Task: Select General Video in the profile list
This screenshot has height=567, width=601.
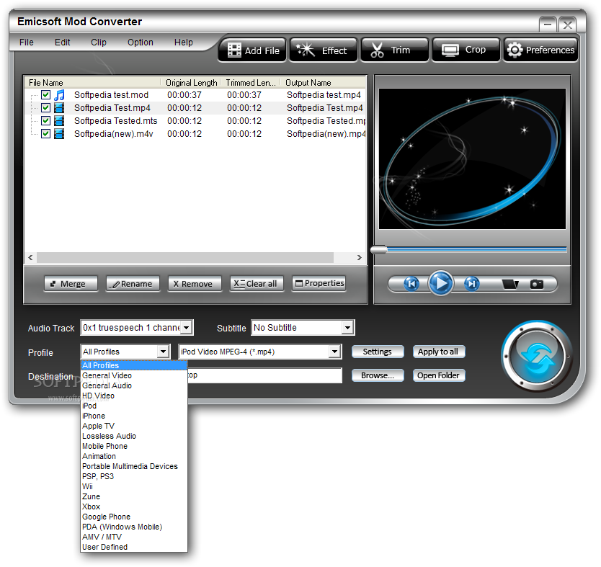Action: (134, 375)
